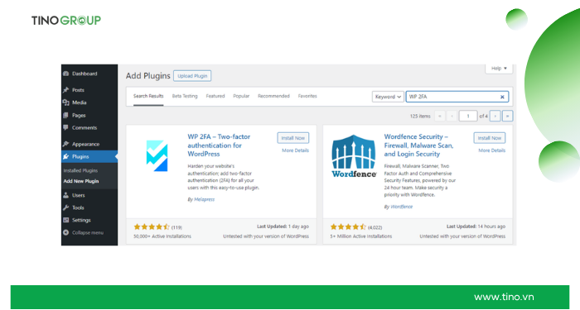
Task: Click Wordfence star rating
Action: pos(348,227)
